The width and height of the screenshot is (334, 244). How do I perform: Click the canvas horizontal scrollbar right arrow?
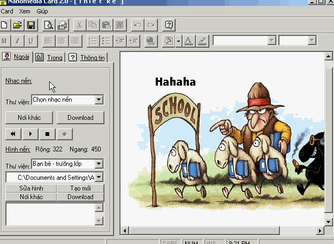(320, 231)
